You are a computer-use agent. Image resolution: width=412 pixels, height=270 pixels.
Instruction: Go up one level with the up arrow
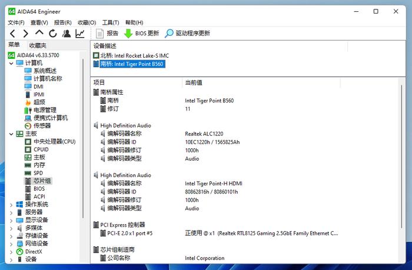tap(39, 33)
